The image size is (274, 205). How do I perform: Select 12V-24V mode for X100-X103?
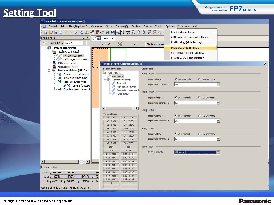coord(199,79)
